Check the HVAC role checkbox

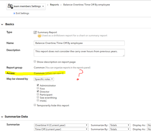38,100
